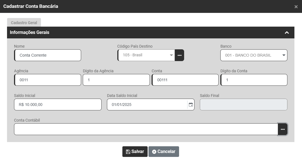Image resolution: width=302 pixels, height=160 pixels.
Task: Save the bank account with Salvar
Action: point(135,152)
